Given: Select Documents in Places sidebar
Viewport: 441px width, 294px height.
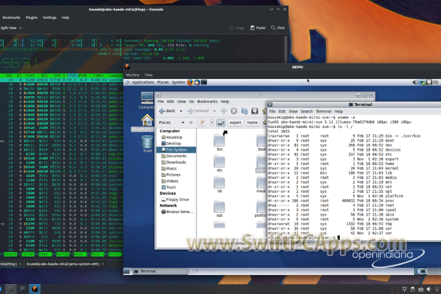Looking at the screenshot, I should point(173,156).
